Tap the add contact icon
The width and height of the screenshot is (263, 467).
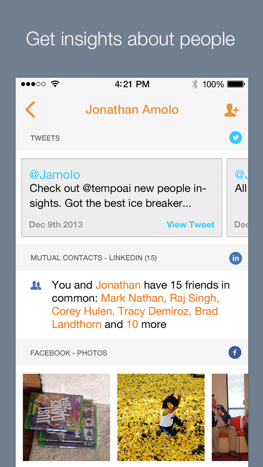pyautogui.click(x=232, y=110)
